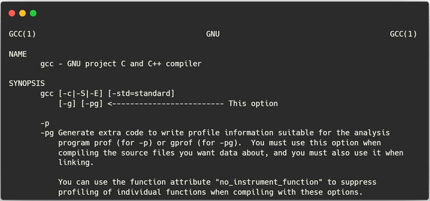Viewport: 430px width, 201px height.
Task: Maximize the window with the green button
Action: tap(33, 13)
